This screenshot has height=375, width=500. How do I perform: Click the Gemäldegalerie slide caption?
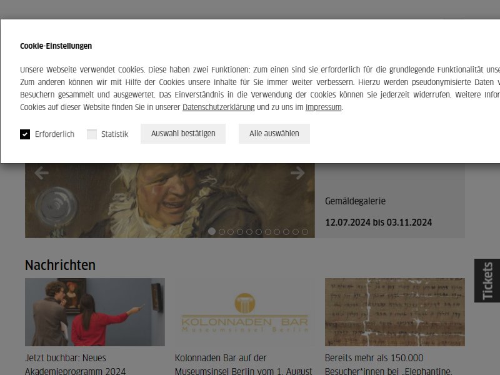[x=355, y=201]
